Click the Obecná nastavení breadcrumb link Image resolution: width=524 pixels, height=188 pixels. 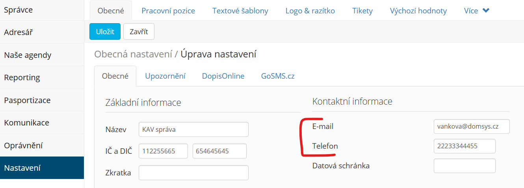[x=133, y=54]
